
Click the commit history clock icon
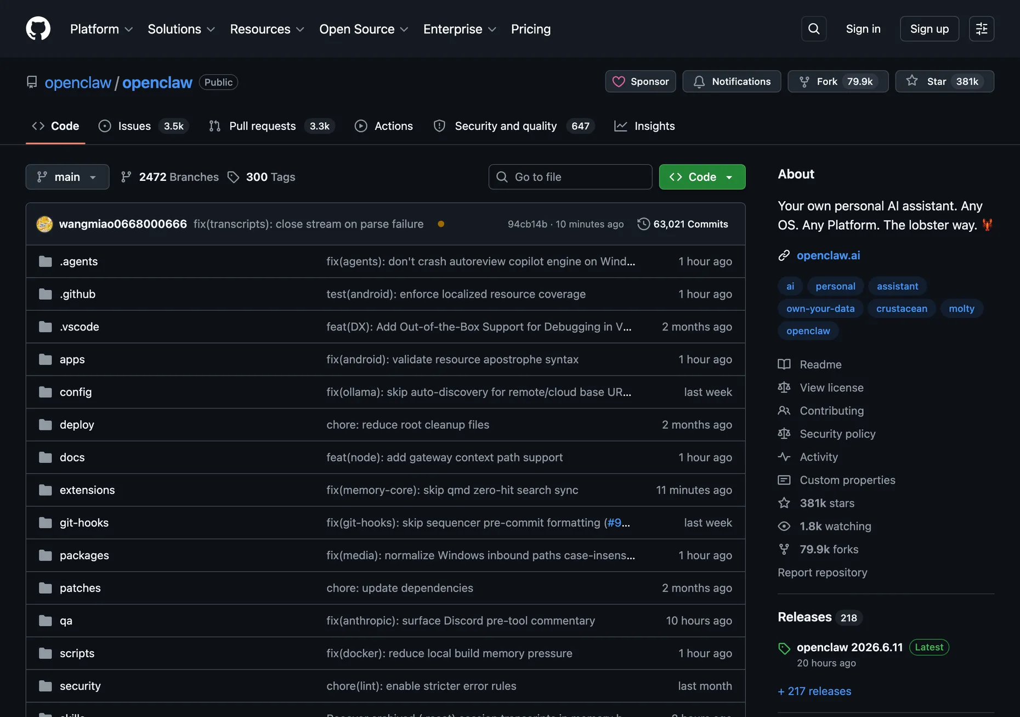coord(643,224)
